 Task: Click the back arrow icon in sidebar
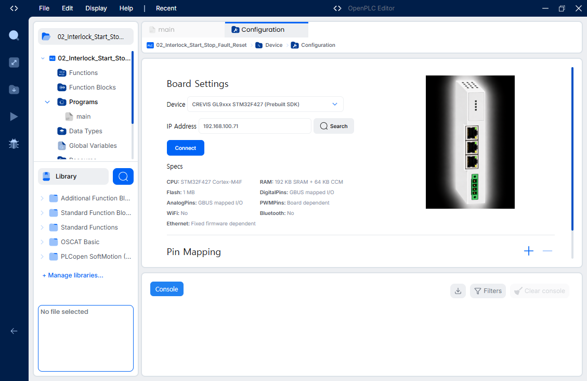tap(14, 331)
